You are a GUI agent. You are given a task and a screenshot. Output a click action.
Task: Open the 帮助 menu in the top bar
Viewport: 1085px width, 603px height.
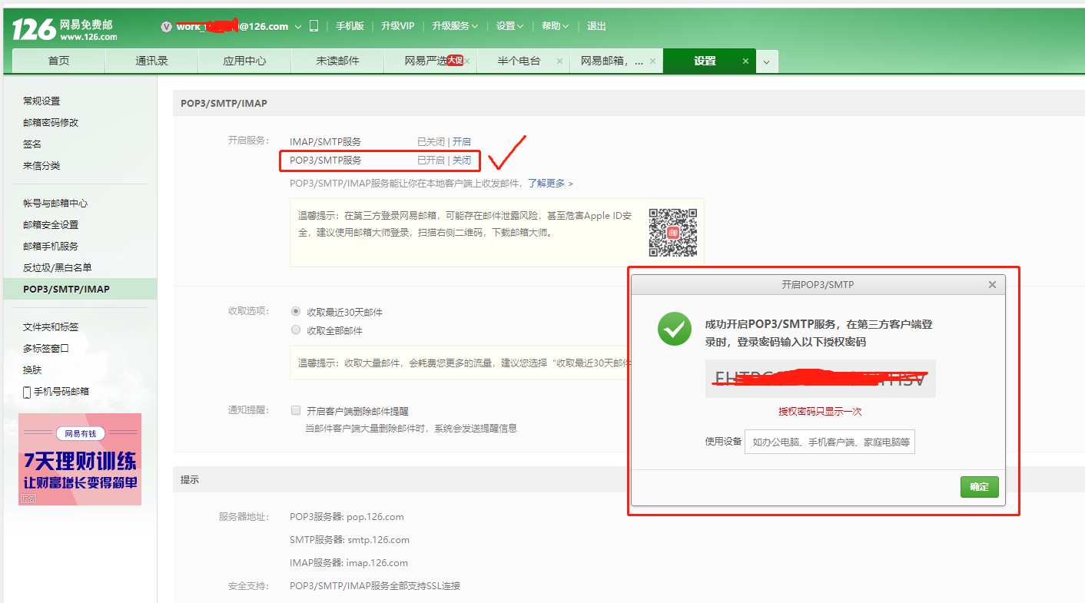coord(555,25)
